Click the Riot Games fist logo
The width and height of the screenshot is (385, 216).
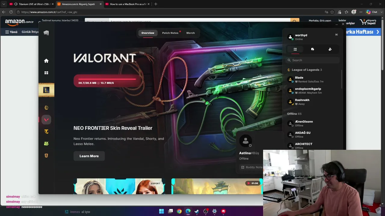[x=46, y=33]
